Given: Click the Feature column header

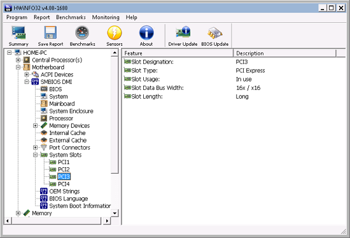Looking at the screenshot, I should [178, 53].
